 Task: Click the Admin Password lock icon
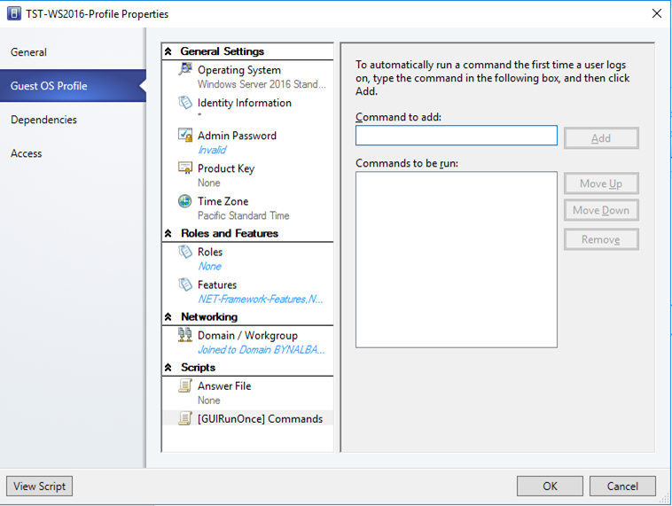(185, 135)
